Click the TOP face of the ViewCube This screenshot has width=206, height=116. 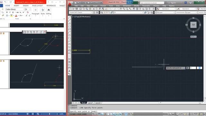point(193,25)
